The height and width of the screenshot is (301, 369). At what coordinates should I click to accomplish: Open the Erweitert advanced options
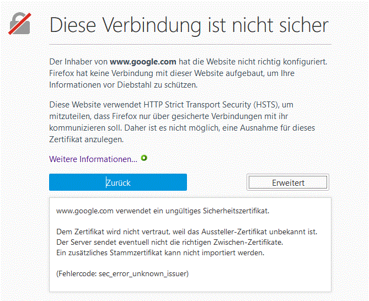(287, 182)
